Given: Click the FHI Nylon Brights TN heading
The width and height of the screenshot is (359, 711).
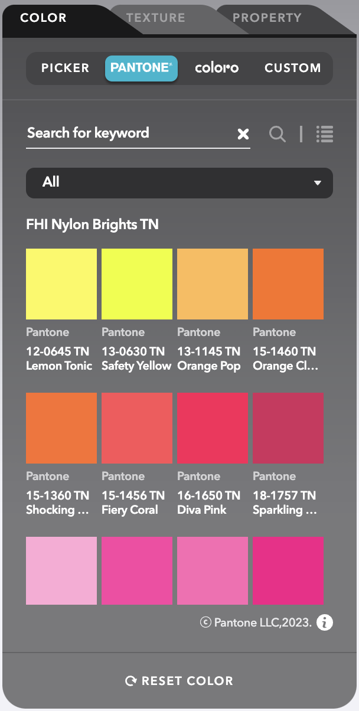Looking at the screenshot, I should tap(92, 225).
